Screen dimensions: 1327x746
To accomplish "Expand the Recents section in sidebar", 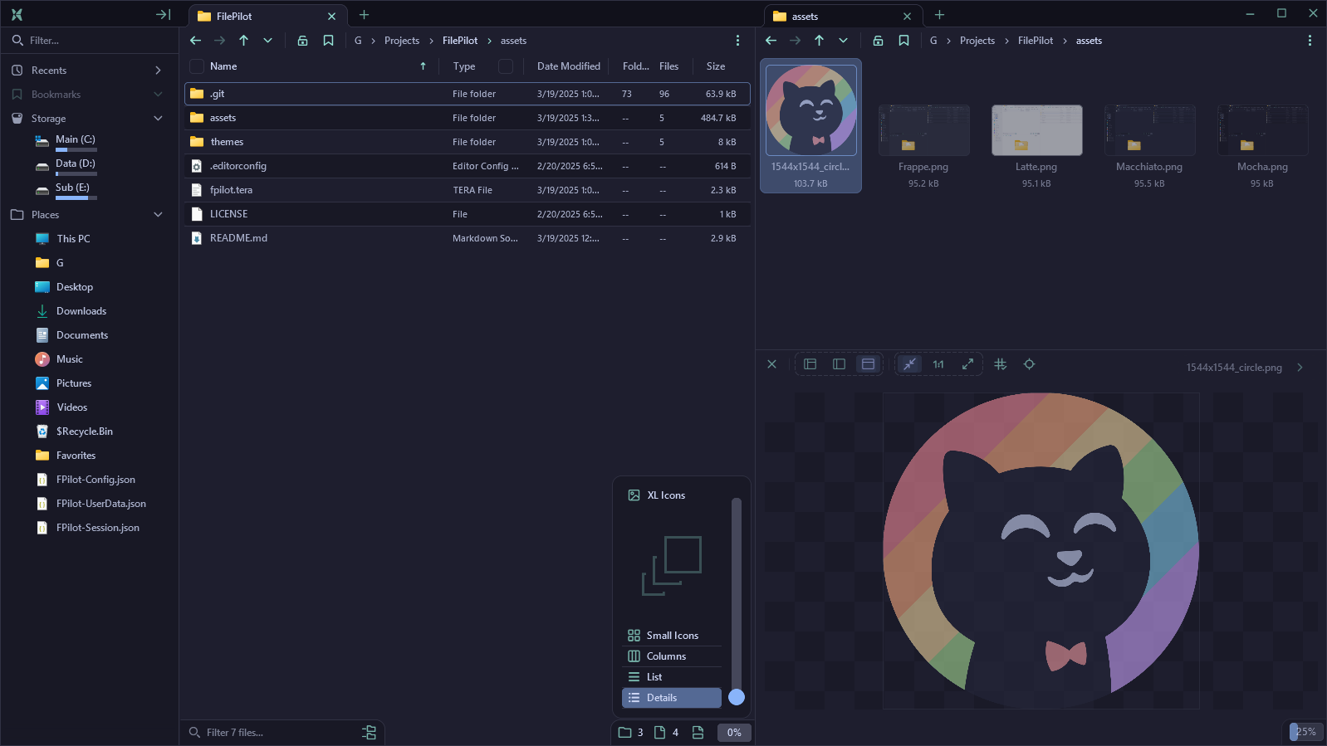I will tap(158, 71).
